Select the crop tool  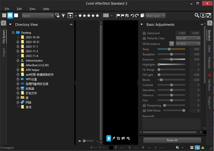pos(118,138)
